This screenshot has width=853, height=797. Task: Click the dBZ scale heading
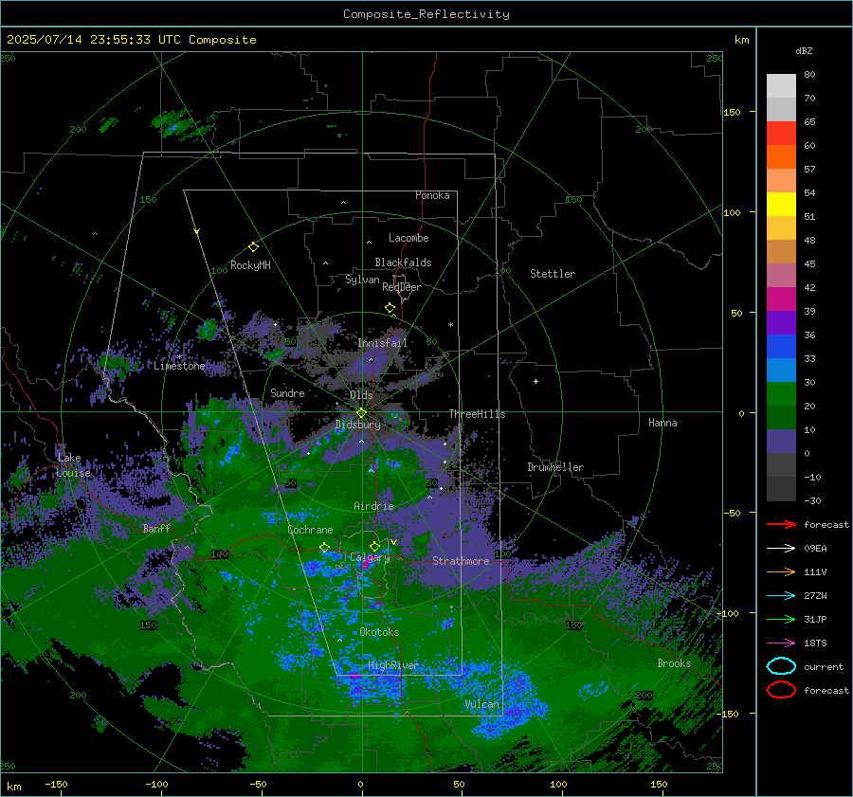click(804, 50)
